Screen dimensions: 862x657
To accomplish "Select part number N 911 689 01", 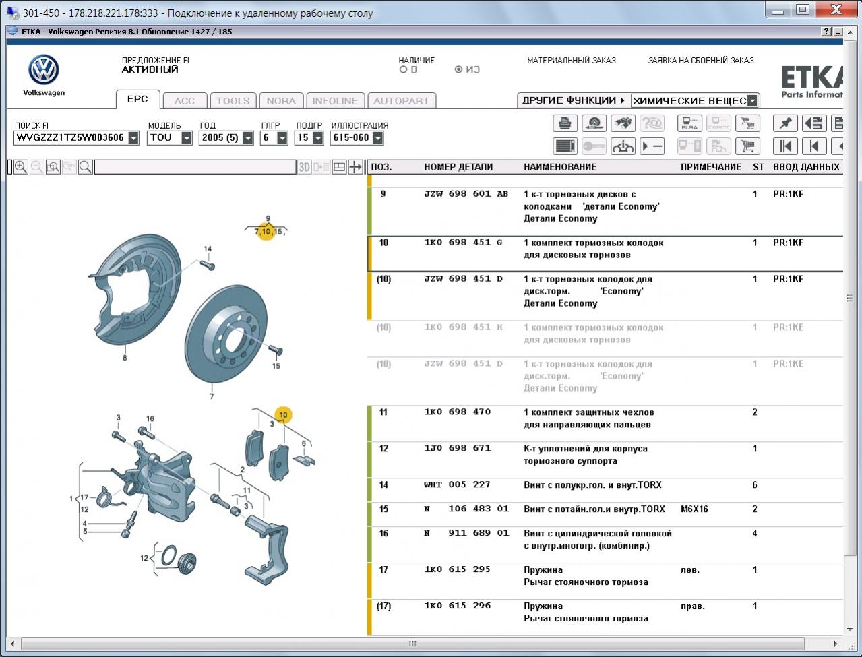I will (466, 534).
